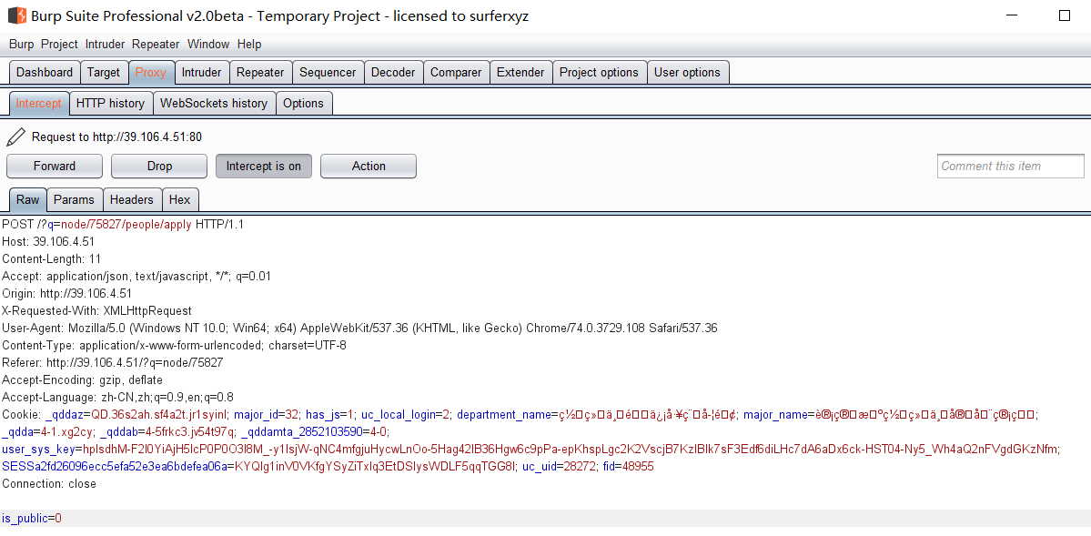Screen dimensions: 1091x536
Task: Click the is_public=0 body parameter
Action: coord(32,519)
